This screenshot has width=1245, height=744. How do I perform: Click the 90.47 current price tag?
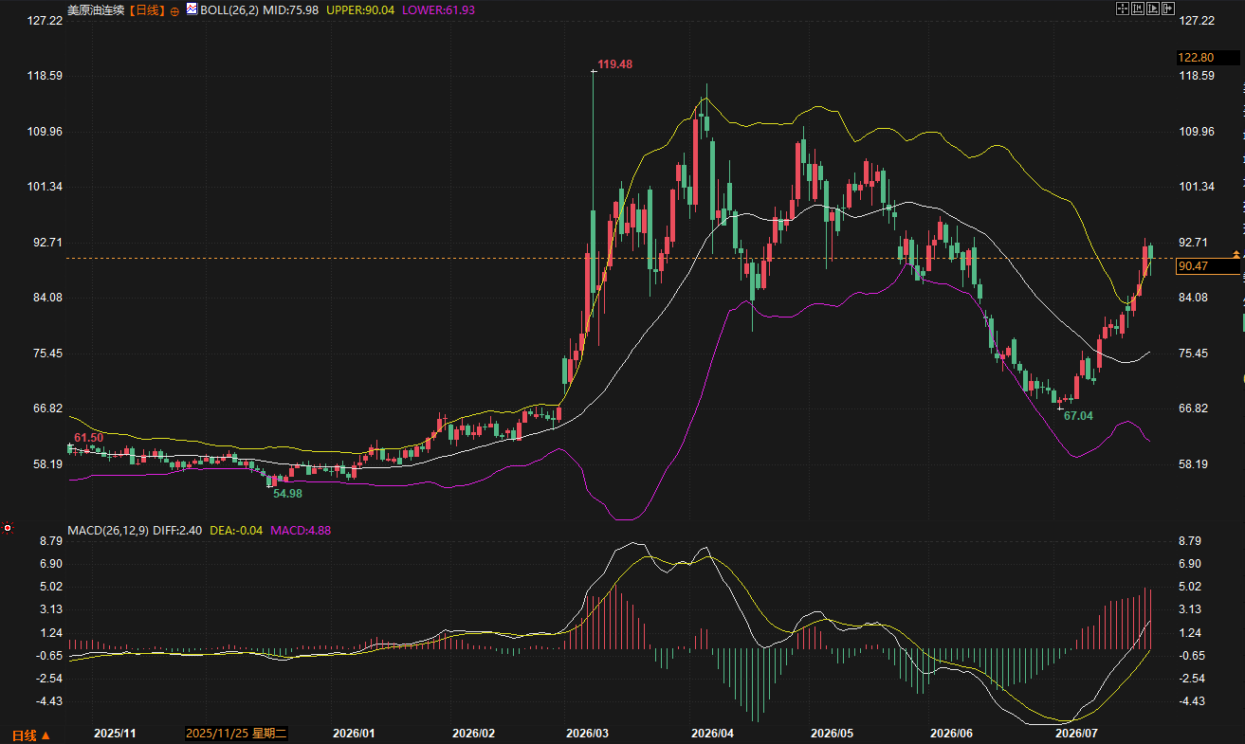1192,266
